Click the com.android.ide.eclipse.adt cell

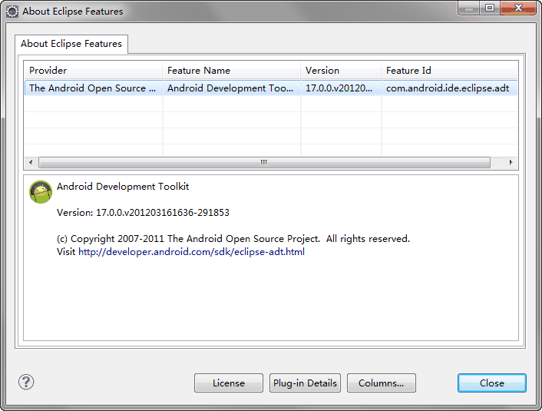click(x=448, y=88)
